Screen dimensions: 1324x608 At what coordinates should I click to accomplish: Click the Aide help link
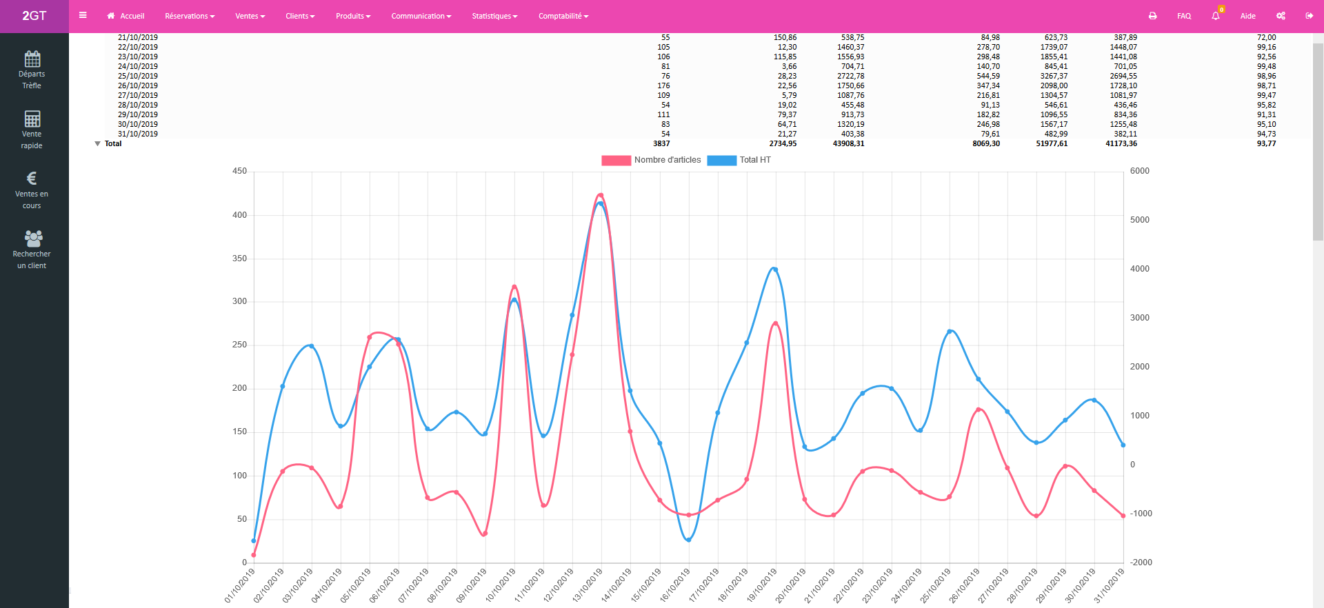pos(1248,16)
